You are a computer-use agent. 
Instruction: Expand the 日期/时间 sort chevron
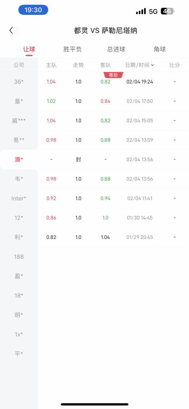(x=153, y=65)
